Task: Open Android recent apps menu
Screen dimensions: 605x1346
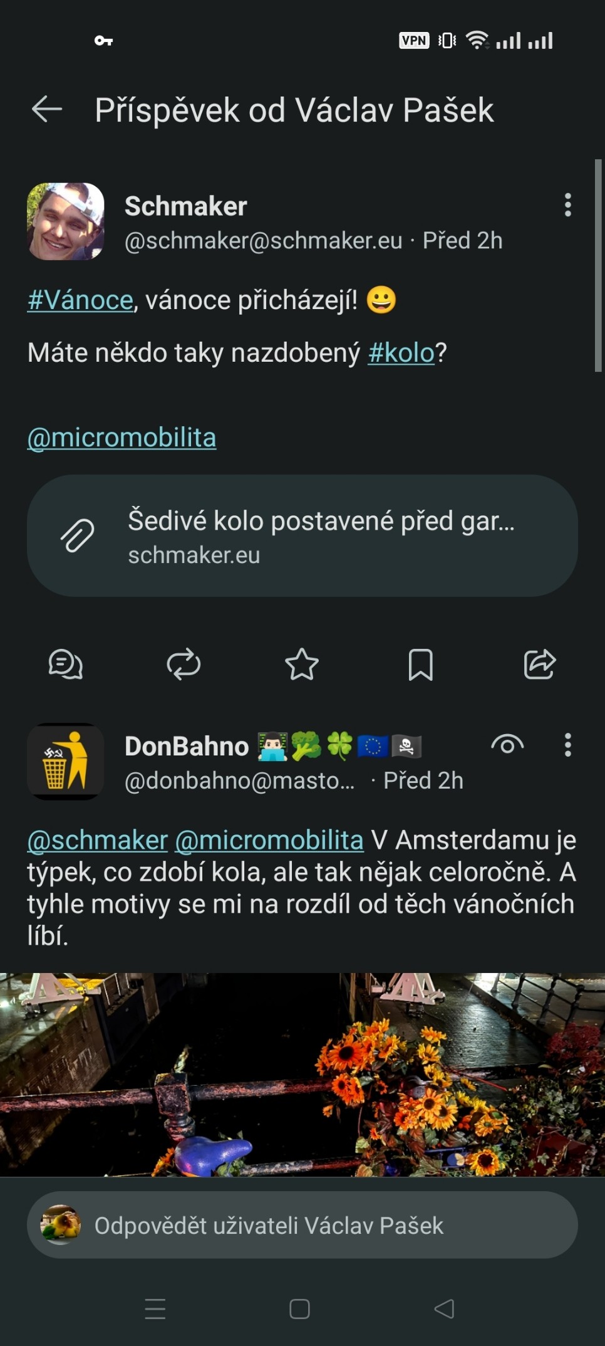Action: click(155, 1309)
